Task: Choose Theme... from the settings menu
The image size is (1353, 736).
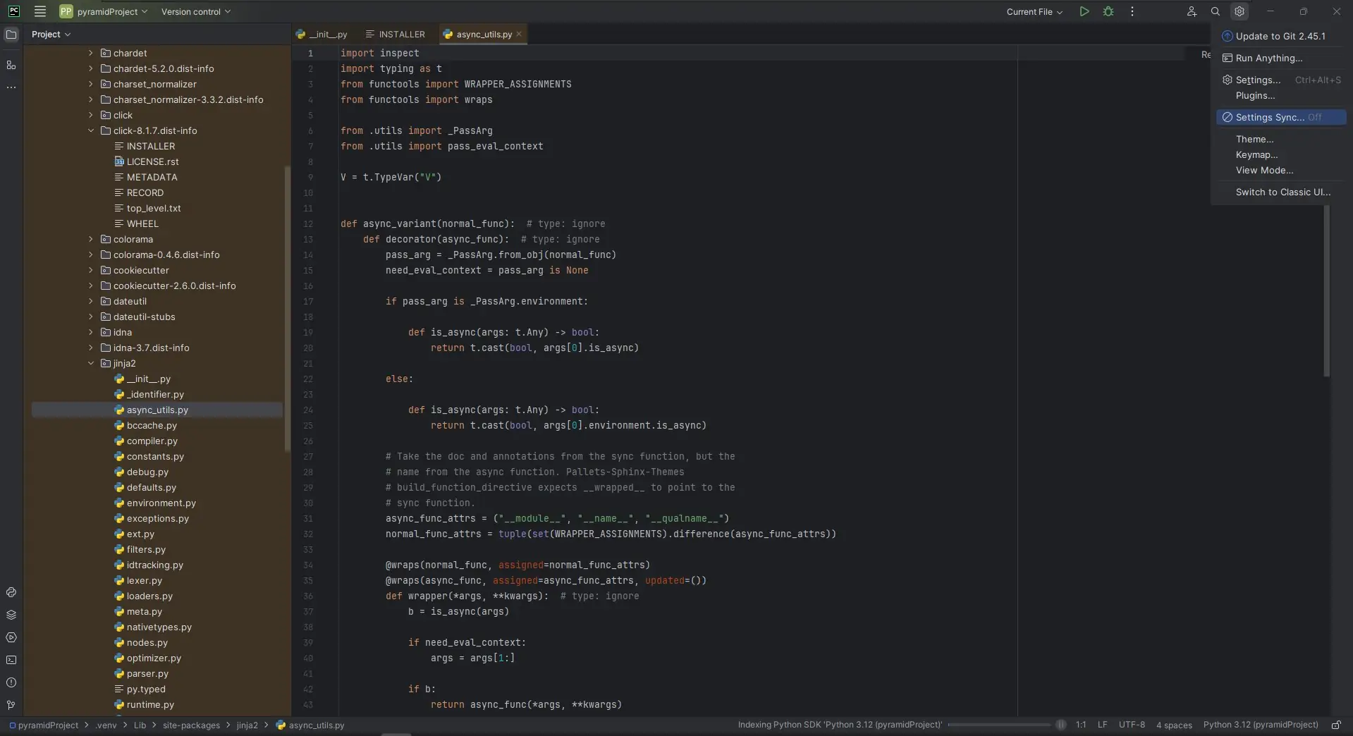Action: point(1254,140)
